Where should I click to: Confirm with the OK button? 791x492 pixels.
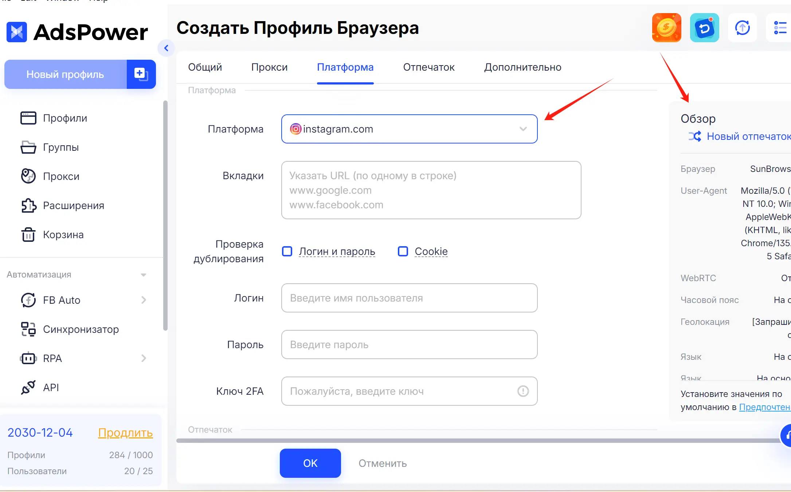pos(310,463)
